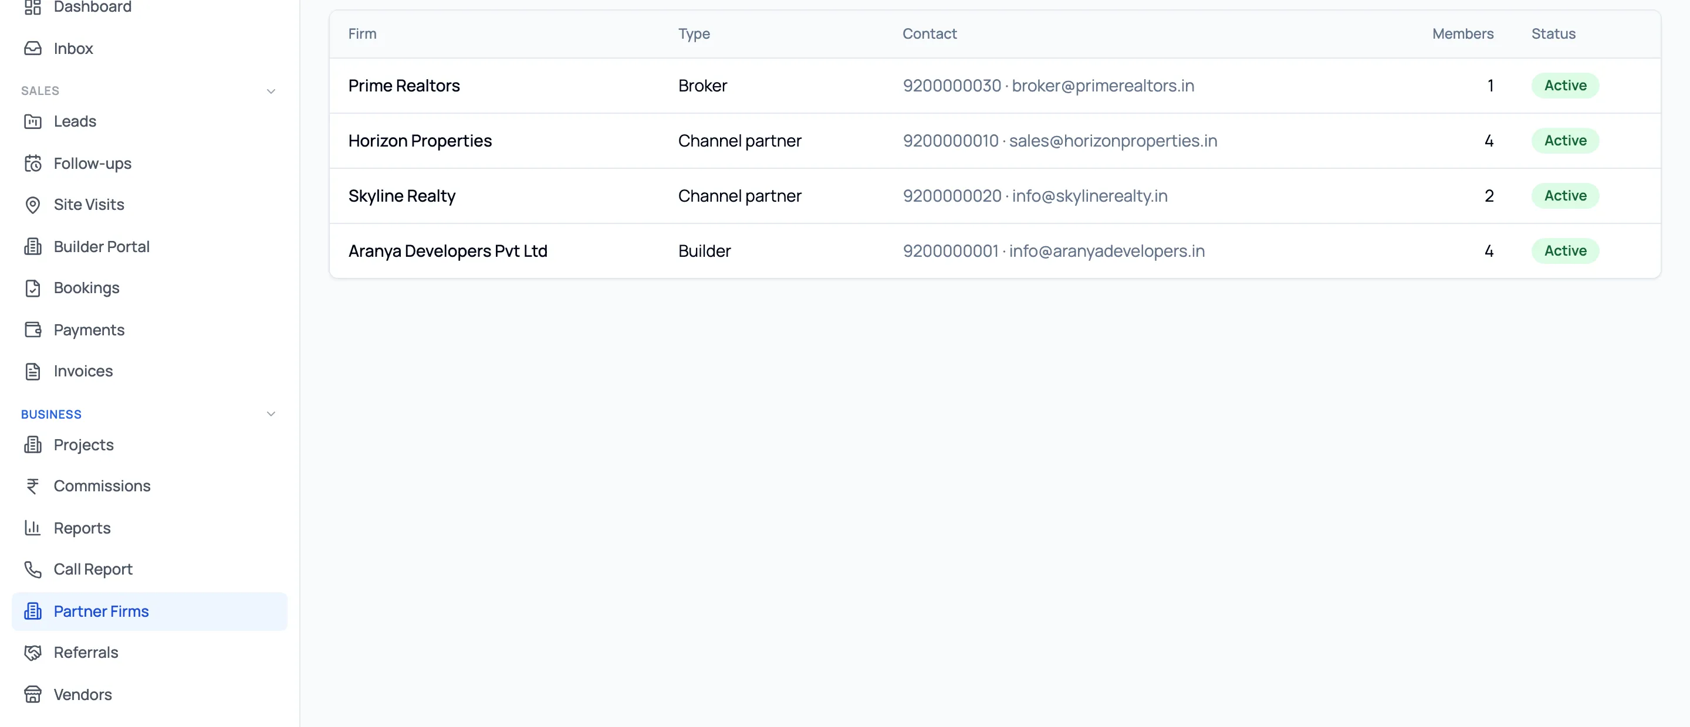Screen dimensions: 1690x727
Task: Click the Vendors storefront icon
Action: click(x=33, y=694)
